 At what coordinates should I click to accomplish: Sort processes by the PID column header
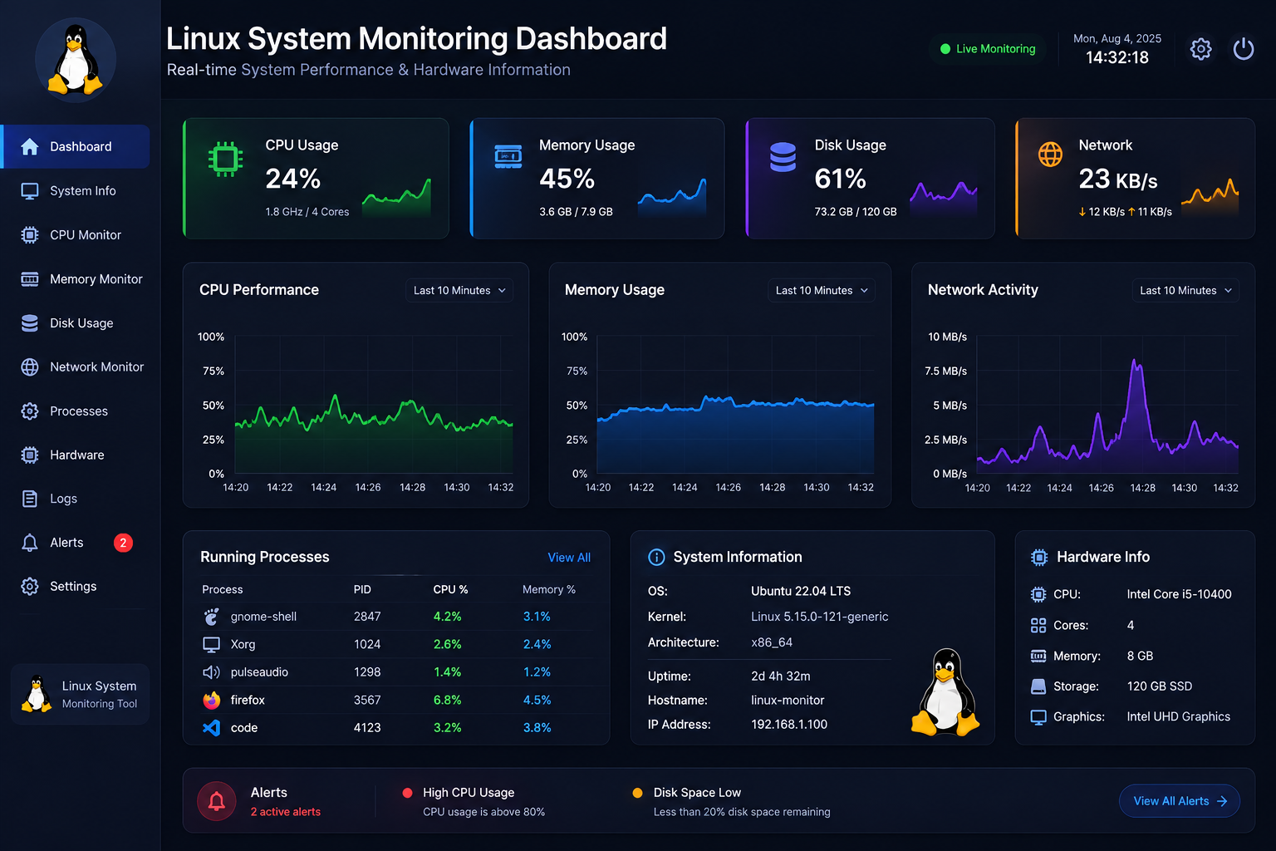click(x=362, y=589)
